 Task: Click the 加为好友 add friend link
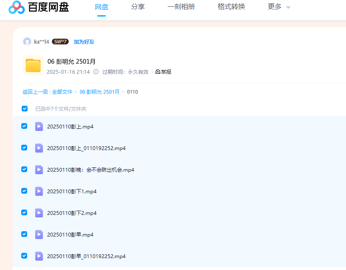[84, 42]
